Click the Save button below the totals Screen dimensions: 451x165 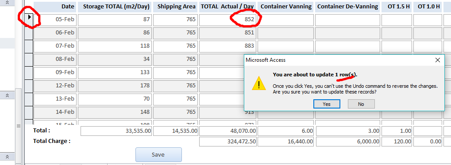tap(158, 155)
